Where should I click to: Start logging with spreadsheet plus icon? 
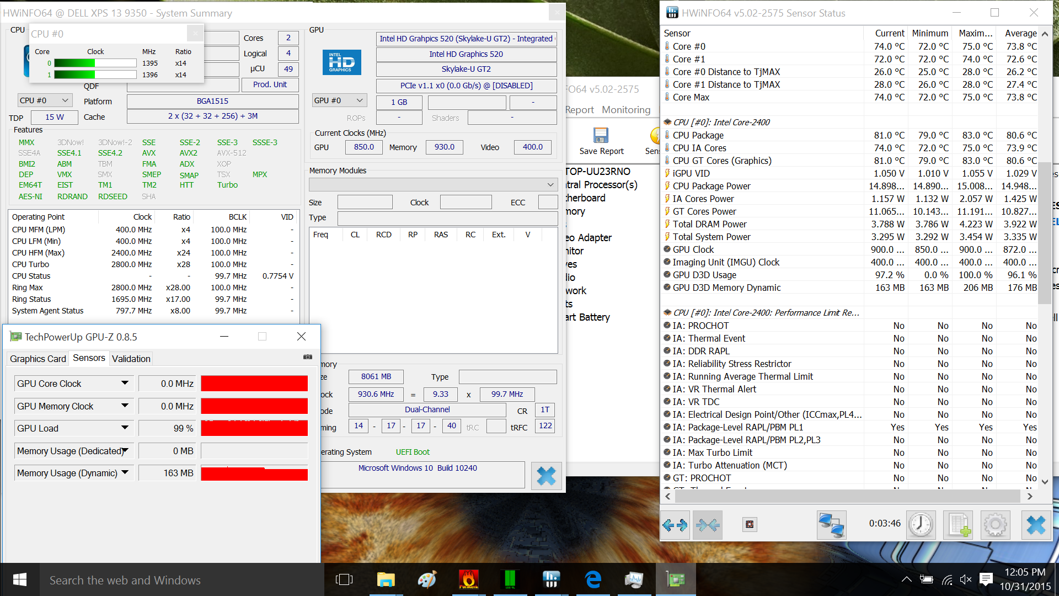coord(958,525)
